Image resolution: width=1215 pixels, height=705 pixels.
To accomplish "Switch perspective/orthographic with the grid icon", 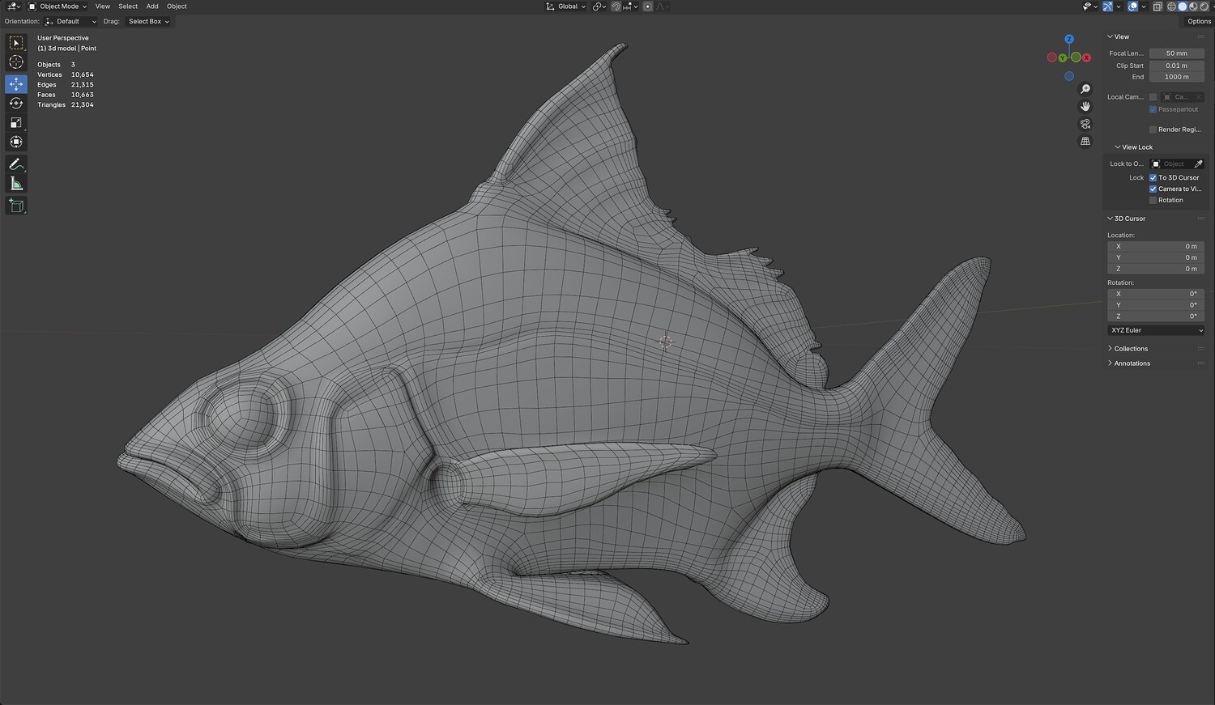I will [x=1085, y=141].
